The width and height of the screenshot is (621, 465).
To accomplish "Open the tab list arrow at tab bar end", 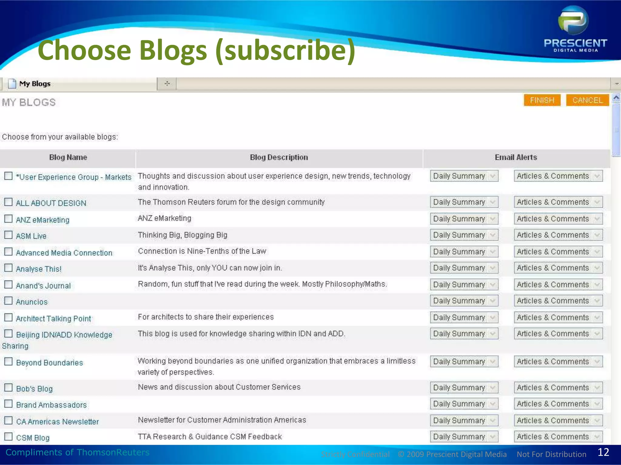I will pos(616,84).
